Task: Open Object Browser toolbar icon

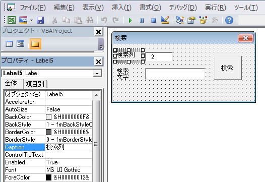Action: click(203, 20)
